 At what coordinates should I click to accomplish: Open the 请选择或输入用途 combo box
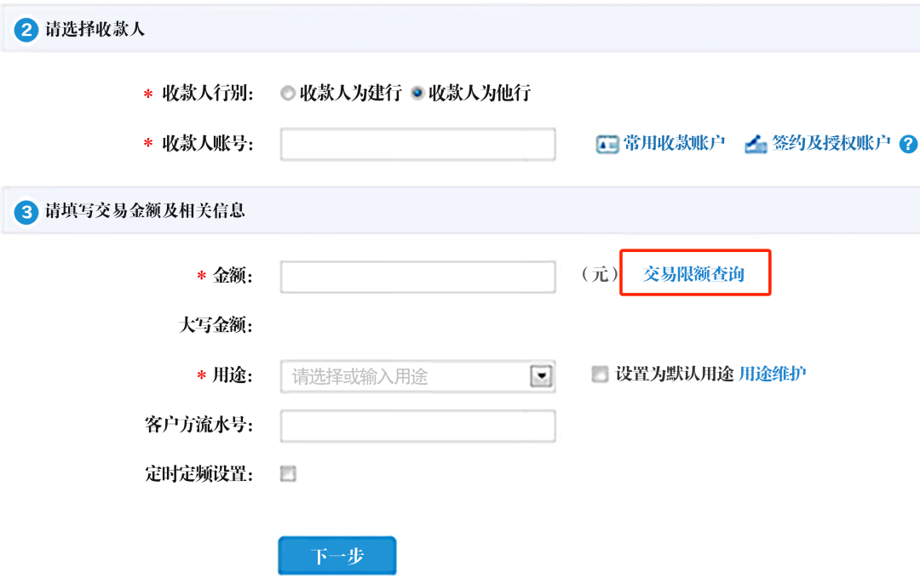[417, 376]
